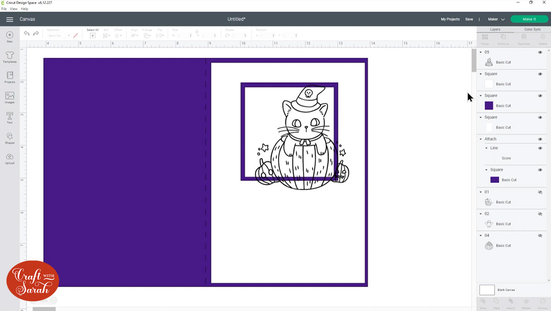Hide the Line score layer
551x311 pixels.
pyautogui.click(x=540, y=148)
